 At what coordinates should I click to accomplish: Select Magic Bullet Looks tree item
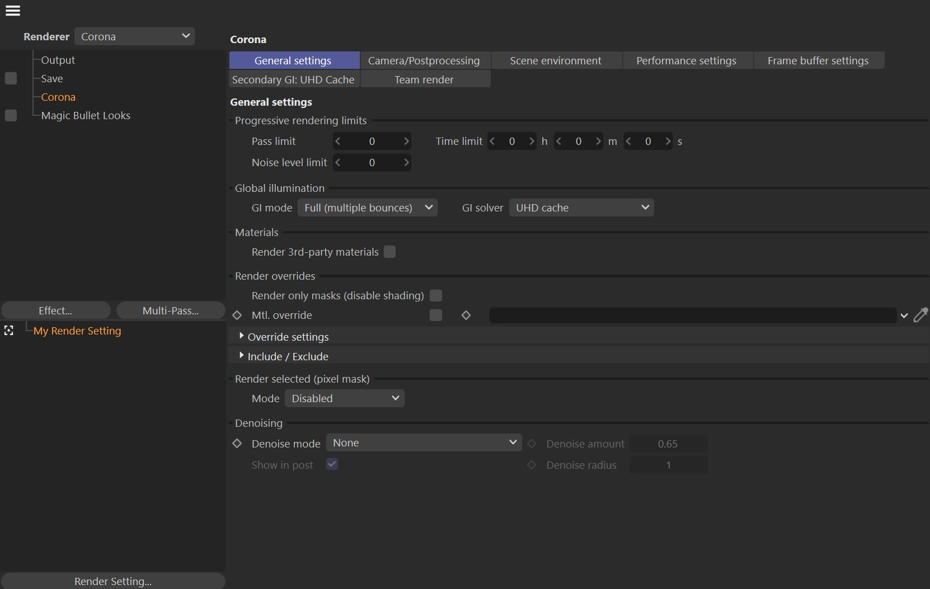pyautogui.click(x=86, y=115)
